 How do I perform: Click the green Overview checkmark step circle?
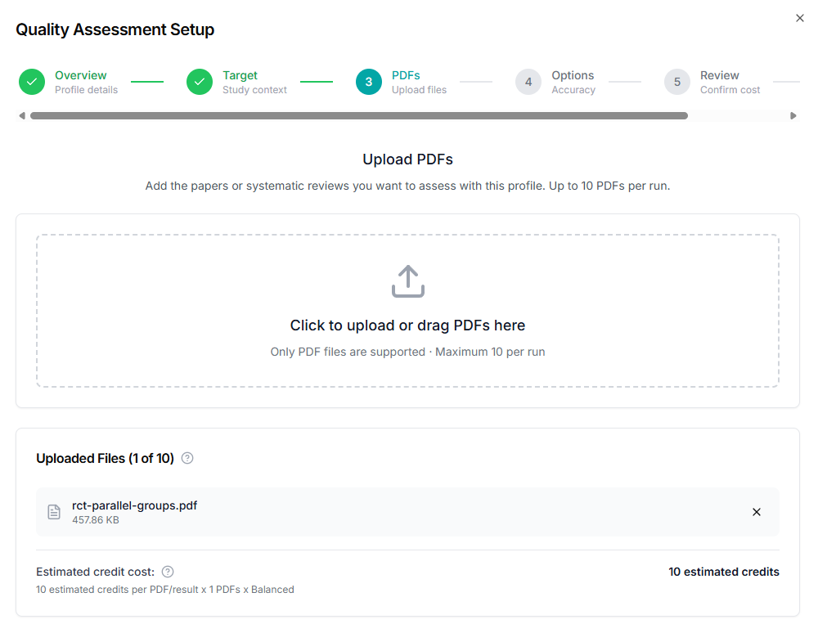click(32, 82)
